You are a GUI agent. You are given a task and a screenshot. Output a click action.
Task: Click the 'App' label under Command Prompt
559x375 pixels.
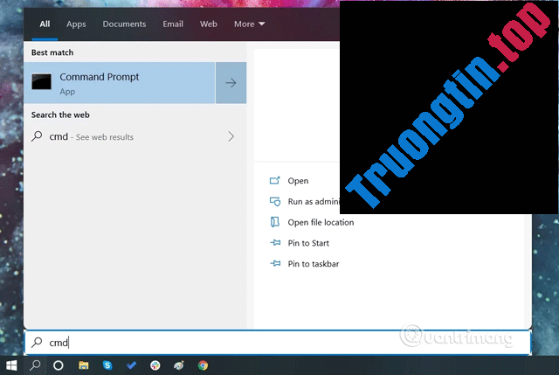[x=67, y=92]
